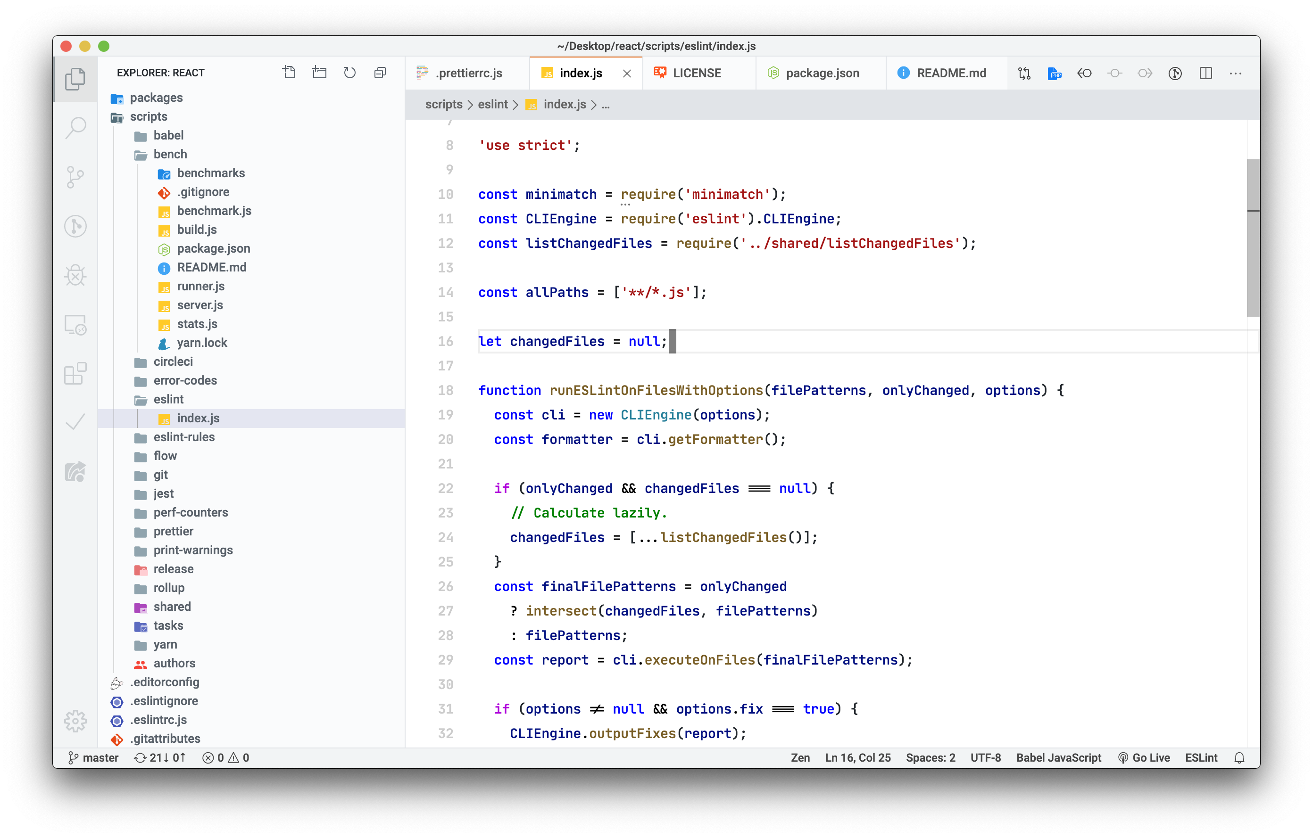Open the Extensions view
This screenshot has width=1313, height=838.
coord(75,374)
